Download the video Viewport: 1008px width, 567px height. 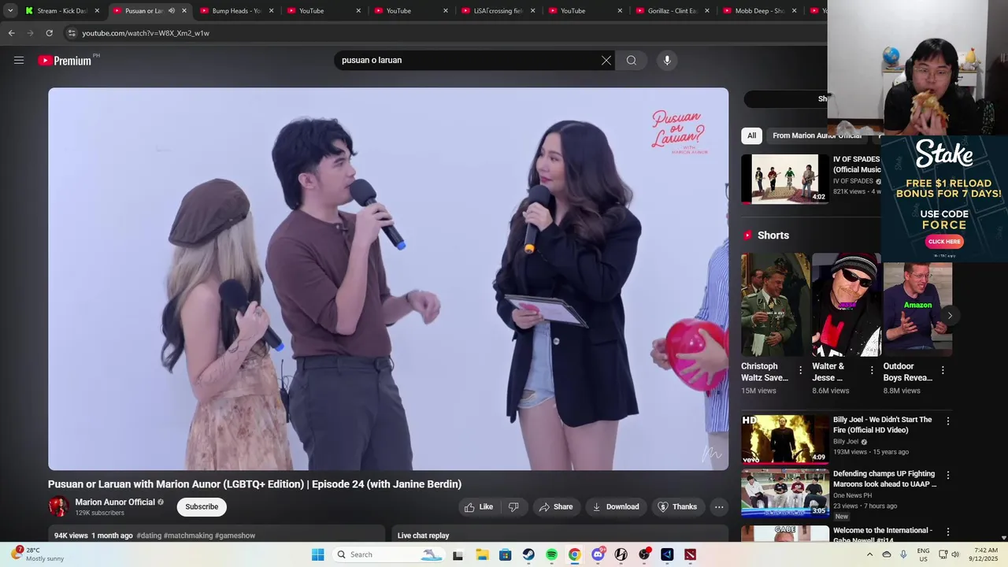(616, 506)
